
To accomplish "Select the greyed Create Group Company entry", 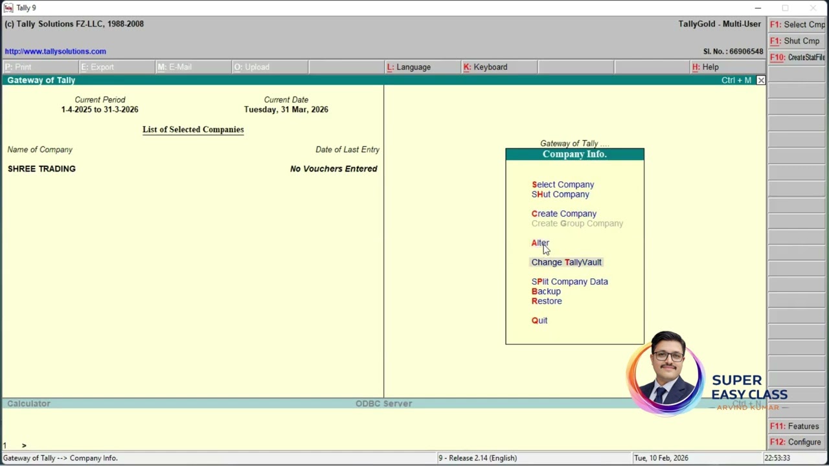I will (577, 223).
